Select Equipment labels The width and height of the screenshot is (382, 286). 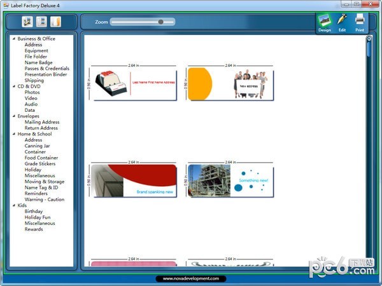(x=36, y=51)
